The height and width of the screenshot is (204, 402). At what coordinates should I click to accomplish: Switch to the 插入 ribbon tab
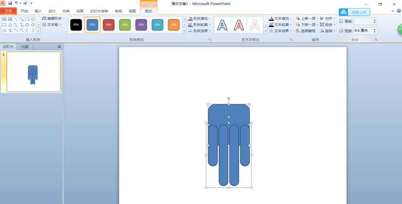(38, 11)
